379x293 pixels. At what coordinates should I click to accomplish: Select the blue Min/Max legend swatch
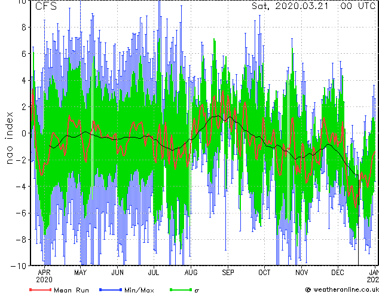(x=111, y=289)
